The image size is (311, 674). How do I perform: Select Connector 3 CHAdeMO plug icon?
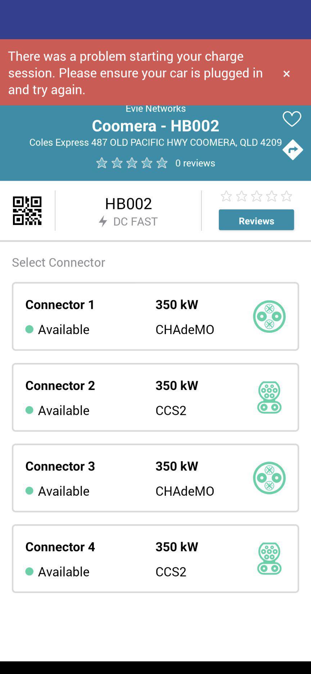point(269,478)
